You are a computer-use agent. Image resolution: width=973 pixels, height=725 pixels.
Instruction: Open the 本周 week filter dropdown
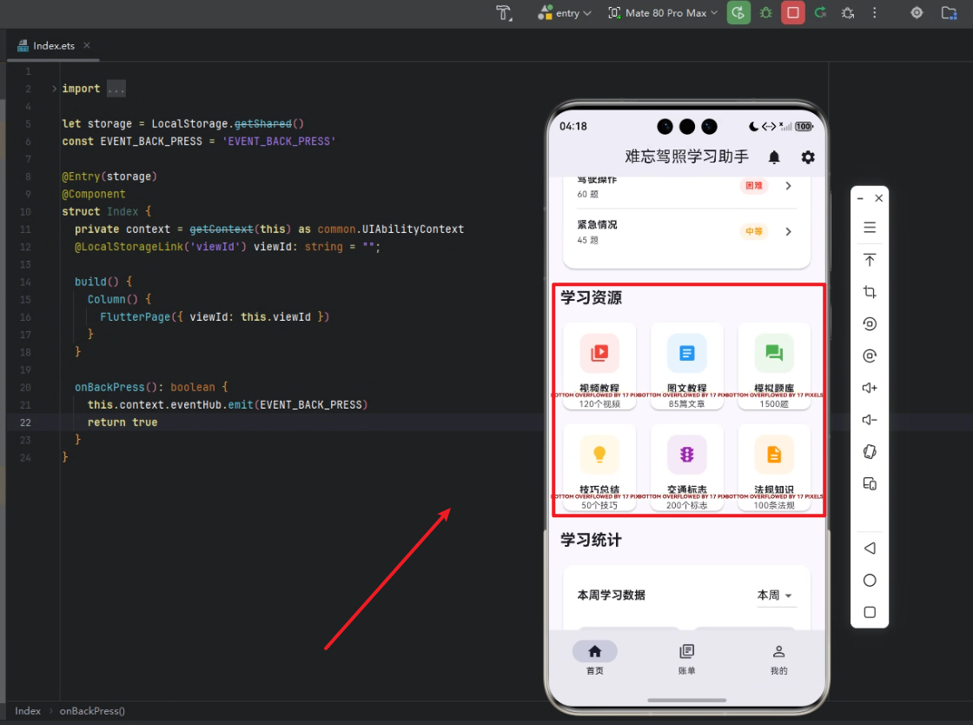tap(776, 595)
